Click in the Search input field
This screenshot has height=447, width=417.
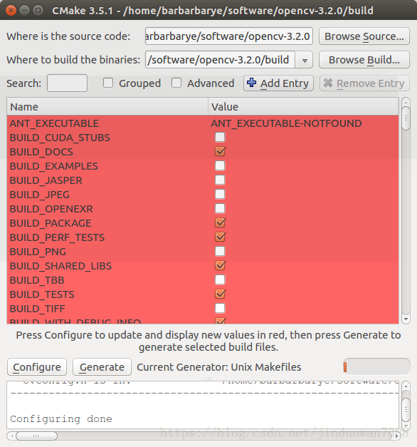[67, 83]
